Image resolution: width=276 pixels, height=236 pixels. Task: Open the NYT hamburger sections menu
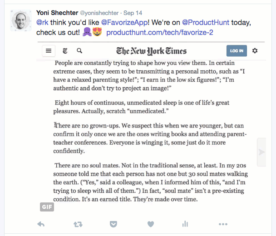pos(49,51)
